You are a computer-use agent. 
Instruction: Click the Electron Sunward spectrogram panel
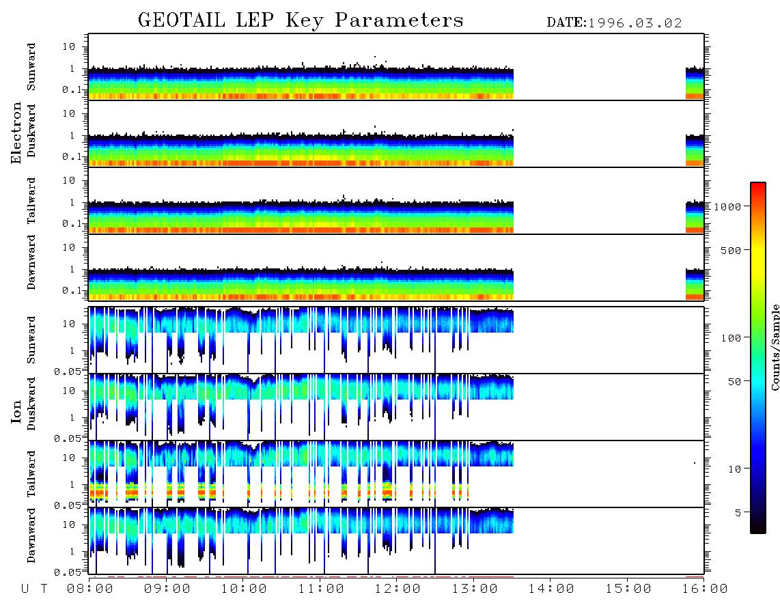396,67
